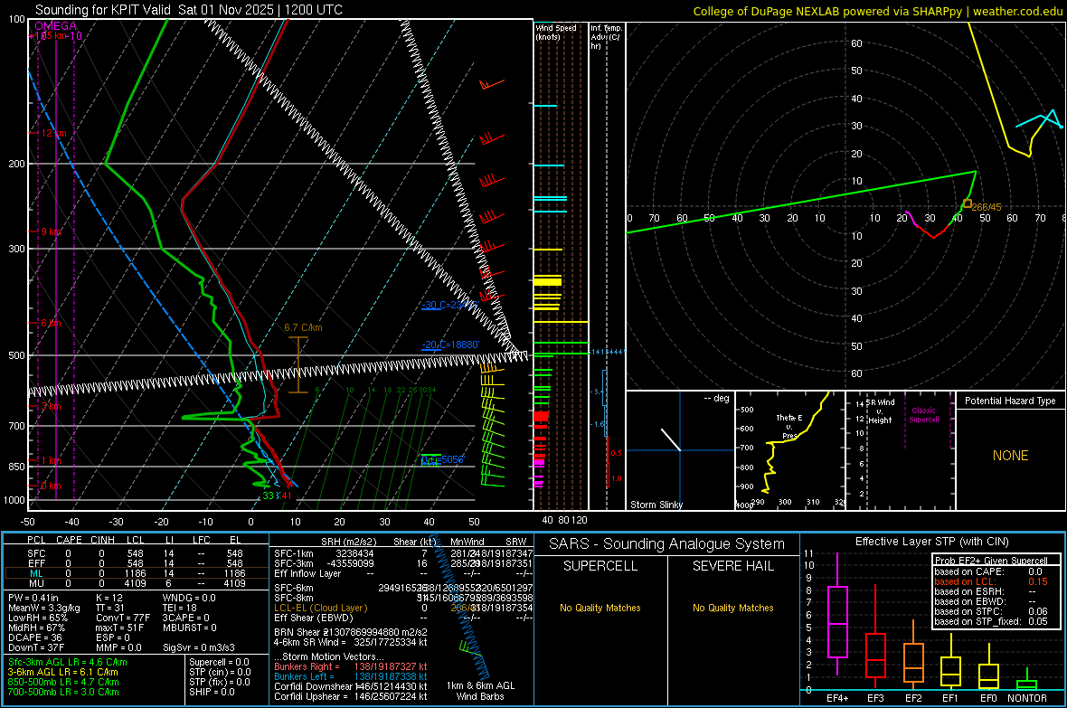Click the LCL=5056' annotation

pos(442,460)
